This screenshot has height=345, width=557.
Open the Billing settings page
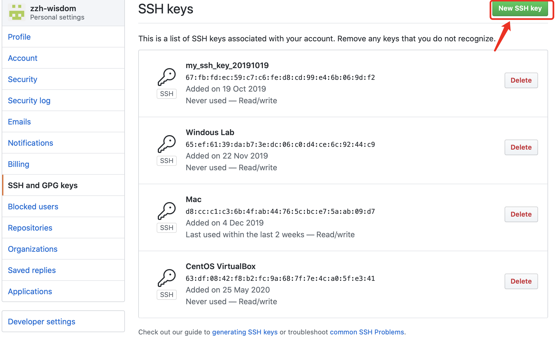pos(18,164)
